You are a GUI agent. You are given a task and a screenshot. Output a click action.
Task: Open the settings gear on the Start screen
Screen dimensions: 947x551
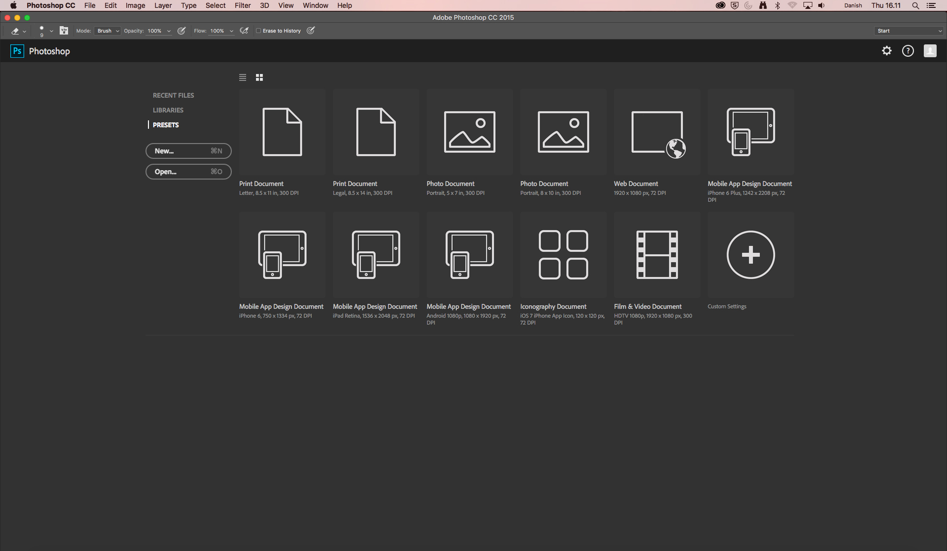click(886, 51)
